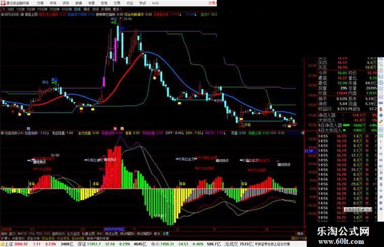Click the 深证 index status entry
This screenshot has height=247, width=384.
point(112,244)
